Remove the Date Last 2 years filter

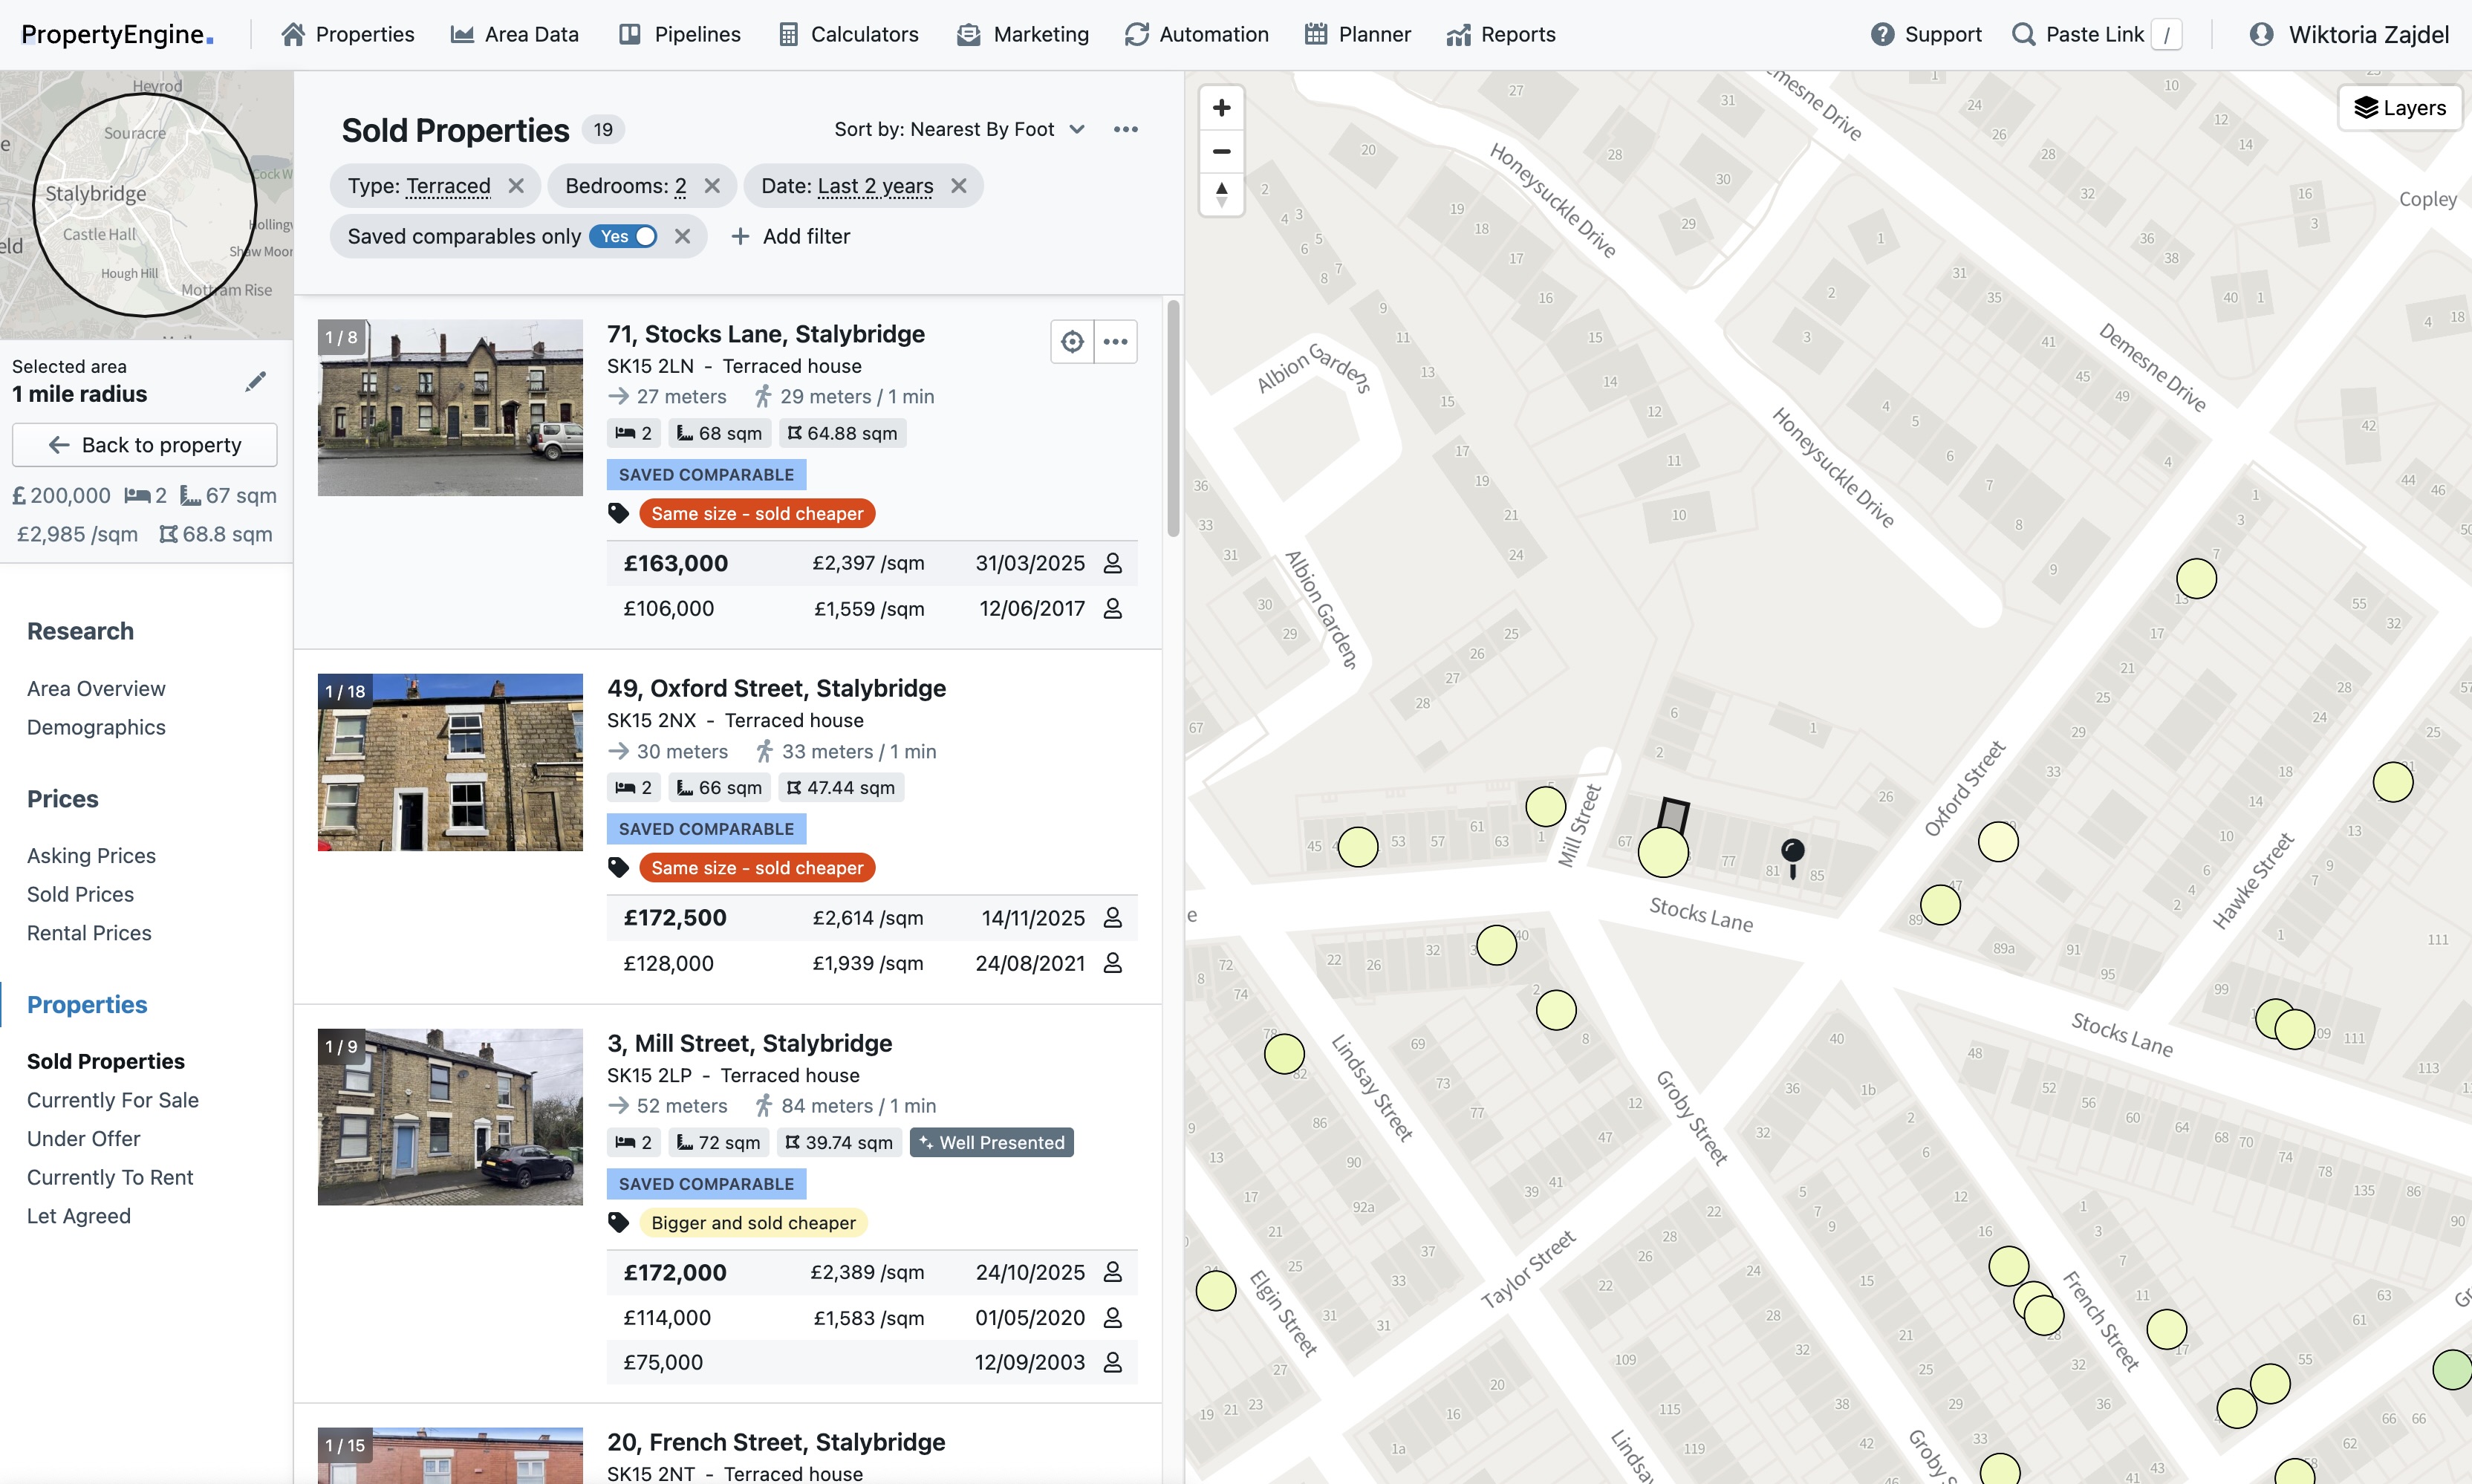(x=959, y=186)
